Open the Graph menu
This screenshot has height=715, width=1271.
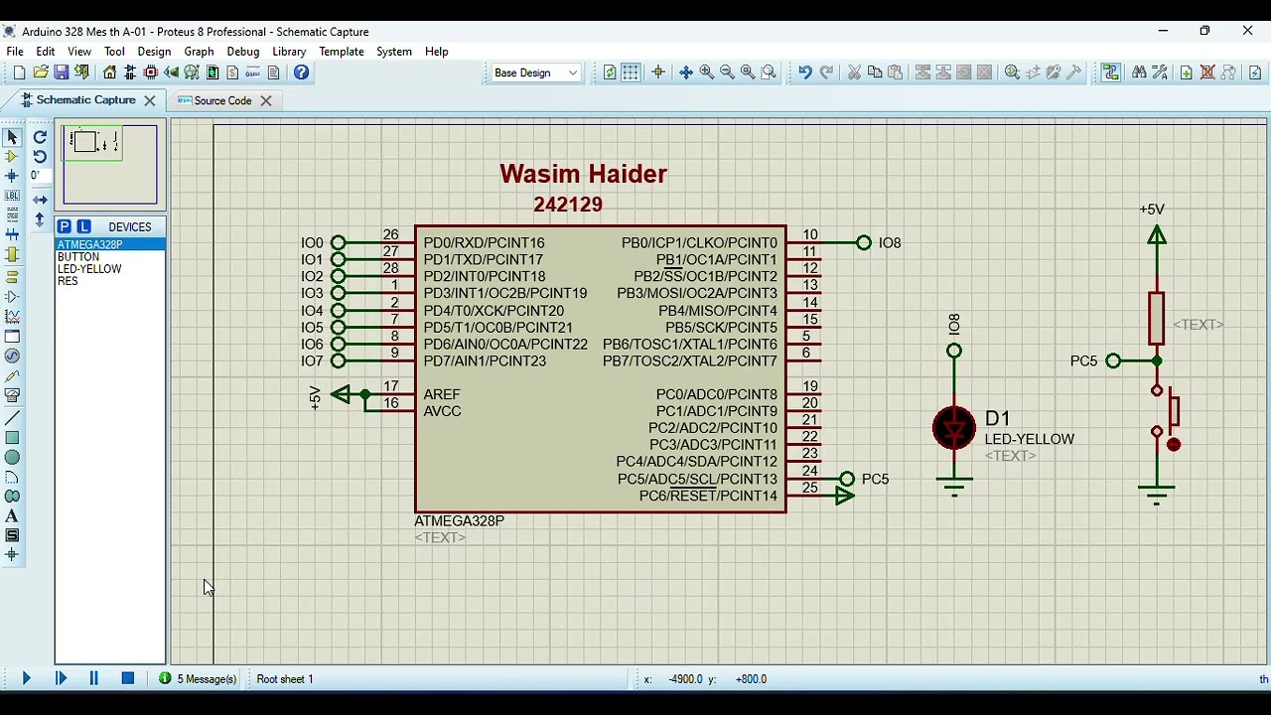point(199,52)
